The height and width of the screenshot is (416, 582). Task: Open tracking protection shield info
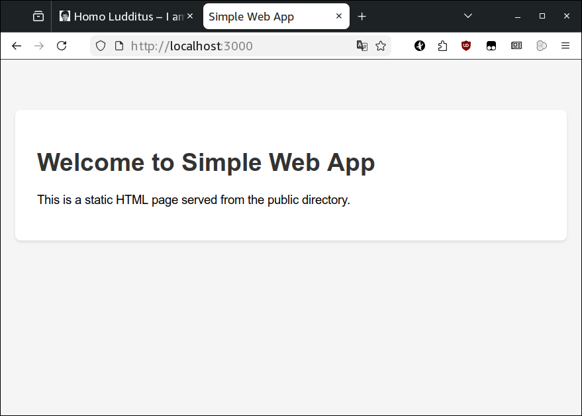click(101, 46)
